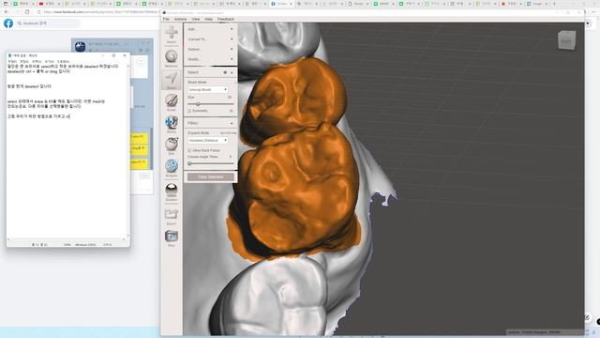
Task: Click the Import plus icon in Meshmixer
Action: point(172,33)
